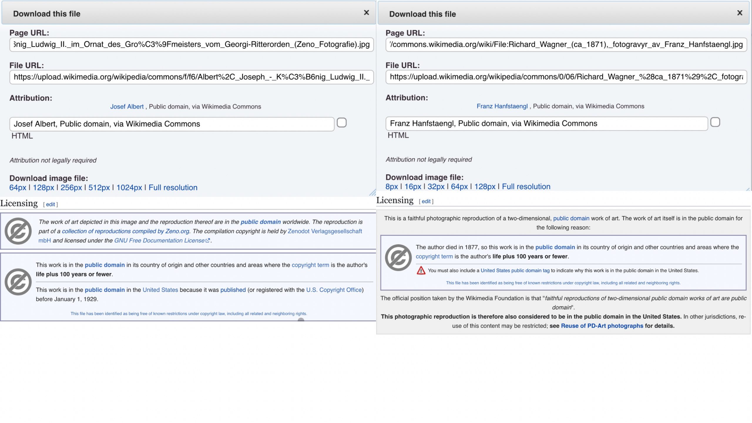Open Reuse of PD-Art photographs link

(x=602, y=326)
